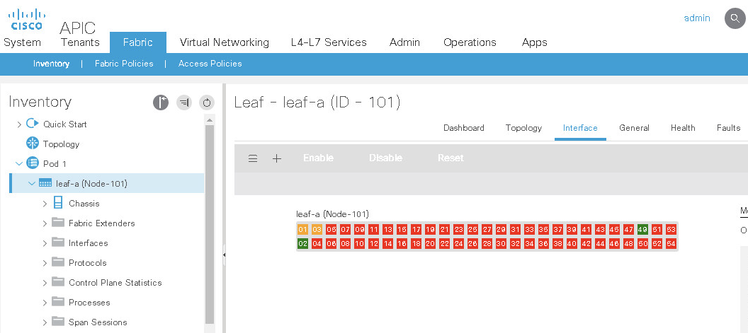
Task: Expand the Span Sessions folder
Action: pyautogui.click(x=45, y=322)
